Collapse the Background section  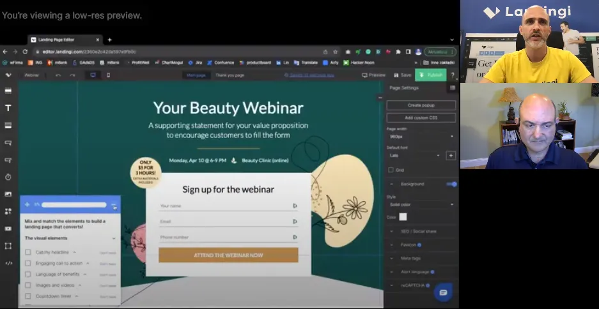[x=392, y=184]
